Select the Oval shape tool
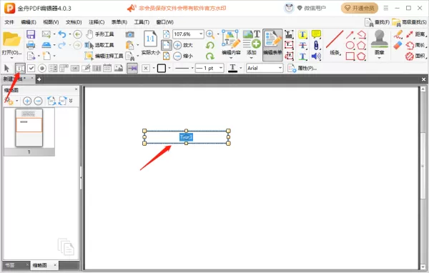 (x=350, y=45)
